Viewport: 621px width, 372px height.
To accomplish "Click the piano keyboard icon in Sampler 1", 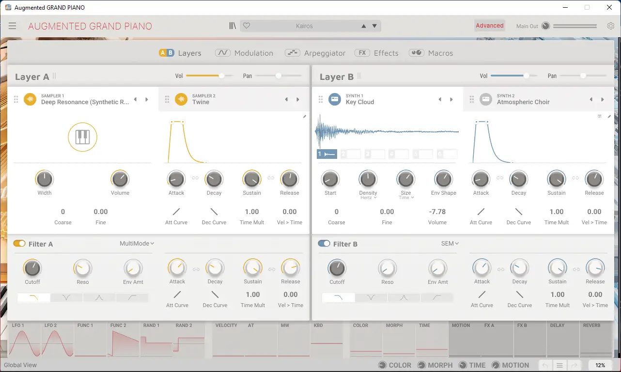I will pos(82,137).
